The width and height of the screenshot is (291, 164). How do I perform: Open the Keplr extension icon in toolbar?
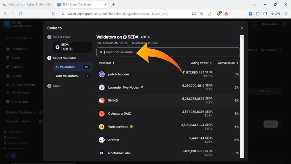pyautogui.click(x=250, y=13)
